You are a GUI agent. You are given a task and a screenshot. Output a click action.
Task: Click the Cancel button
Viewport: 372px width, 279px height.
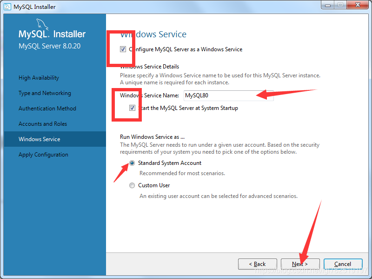point(343,264)
